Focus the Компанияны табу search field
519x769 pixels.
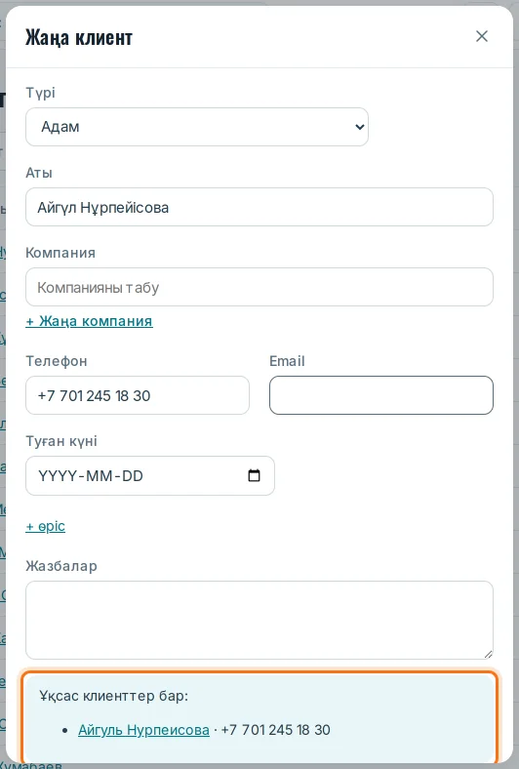point(259,287)
